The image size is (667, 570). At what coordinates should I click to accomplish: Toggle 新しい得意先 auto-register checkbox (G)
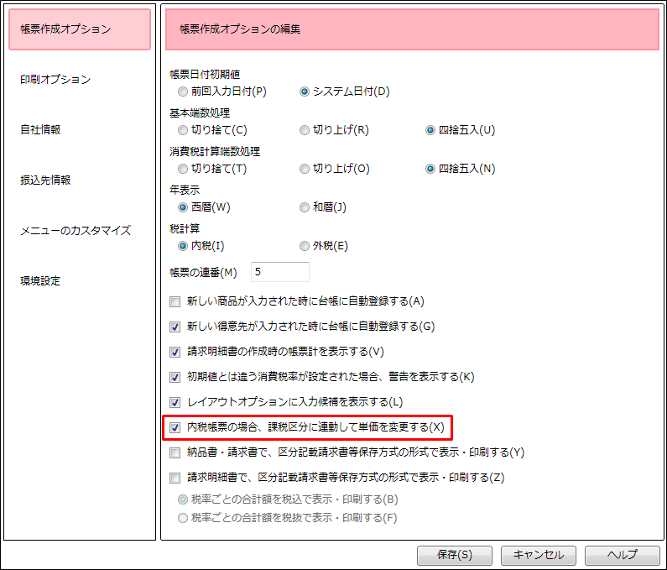click(175, 327)
